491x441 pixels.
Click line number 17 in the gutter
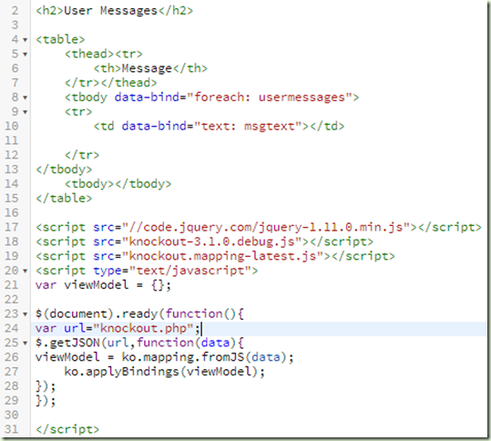pyautogui.click(x=12, y=227)
